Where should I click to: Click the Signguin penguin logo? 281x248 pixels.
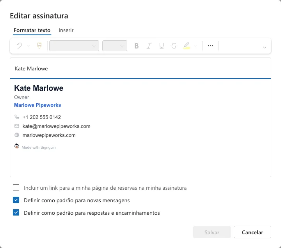(x=17, y=146)
